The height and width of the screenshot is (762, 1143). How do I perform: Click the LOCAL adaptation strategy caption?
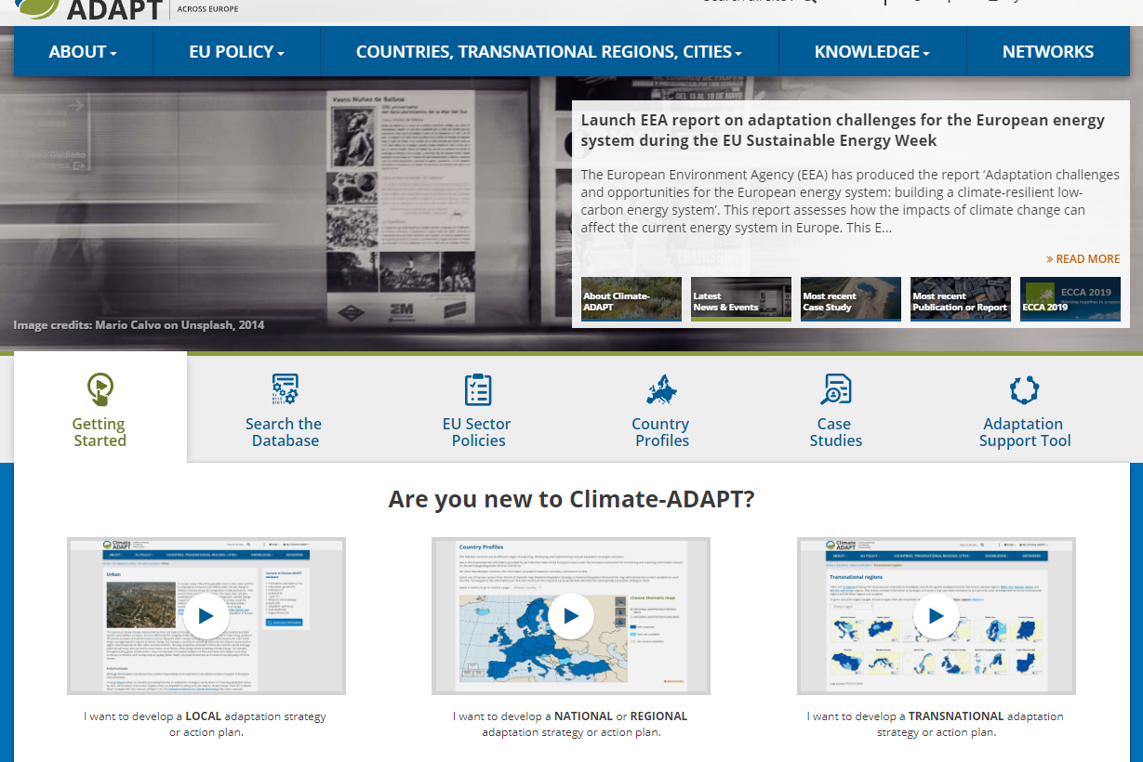(x=206, y=724)
